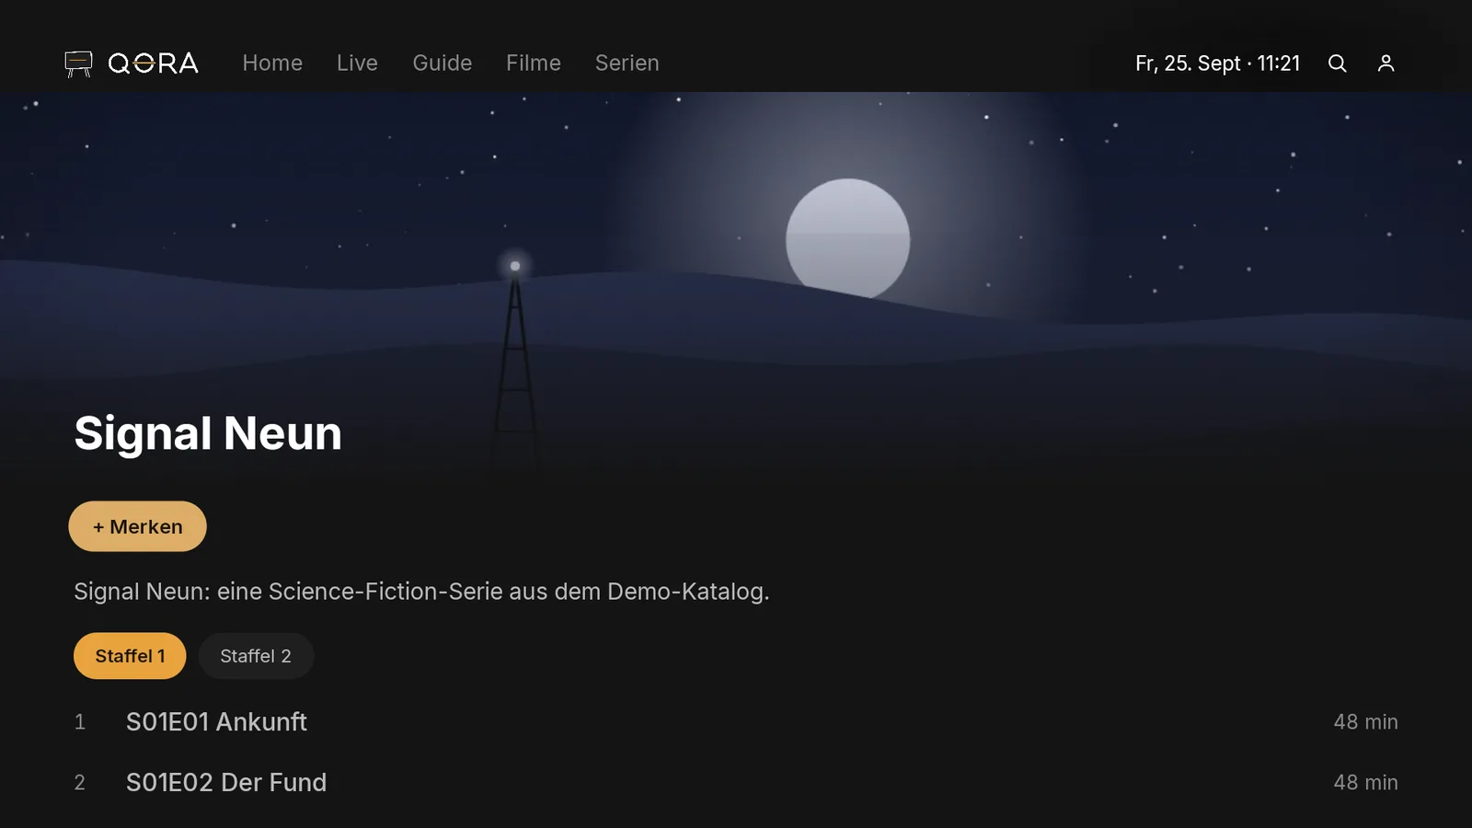1472x828 pixels.
Task: Open the search magnifier icon
Action: pyautogui.click(x=1337, y=63)
